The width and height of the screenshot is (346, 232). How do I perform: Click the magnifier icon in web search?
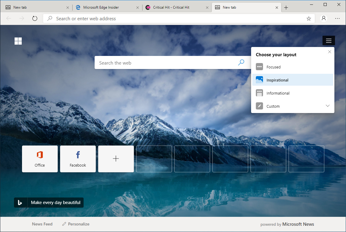pos(241,62)
